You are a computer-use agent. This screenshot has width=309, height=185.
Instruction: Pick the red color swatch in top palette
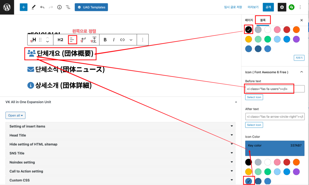click(x=287, y=30)
